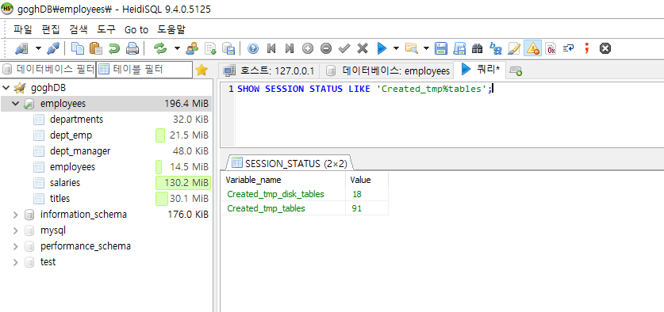This screenshot has width=664, height=312.
Task: Click the Save SQL floppy disk icon
Action: point(441,48)
